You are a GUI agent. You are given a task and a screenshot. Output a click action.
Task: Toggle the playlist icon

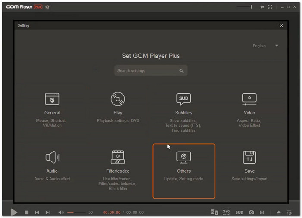coord(289,212)
